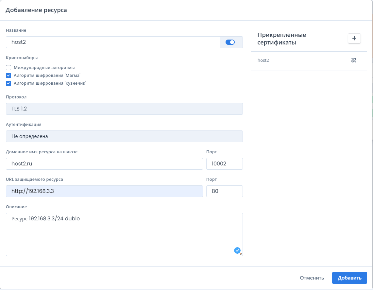Click the domain name field host2.ru
The height and width of the screenshot is (290, 373).
[104, 164]
